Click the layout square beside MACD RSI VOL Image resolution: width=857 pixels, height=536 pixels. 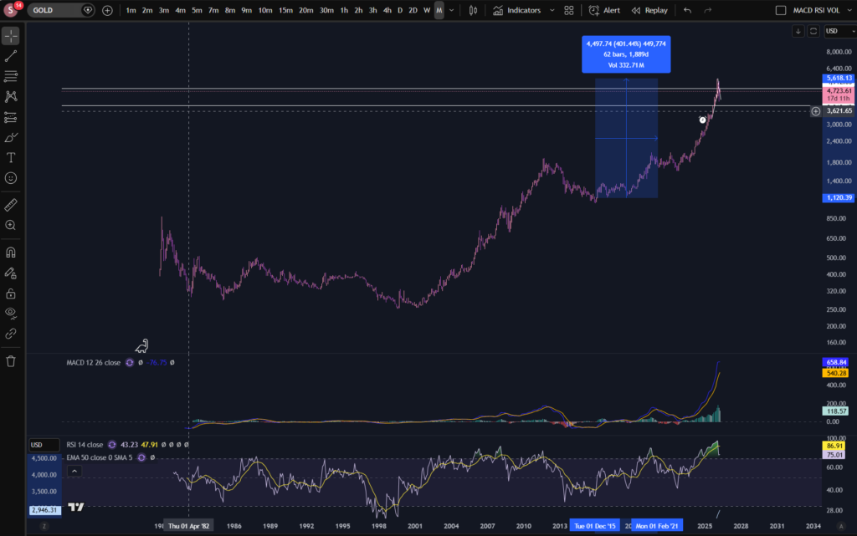781,10
